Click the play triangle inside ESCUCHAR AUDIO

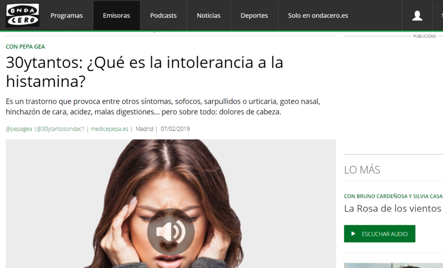tap(354, 234)
